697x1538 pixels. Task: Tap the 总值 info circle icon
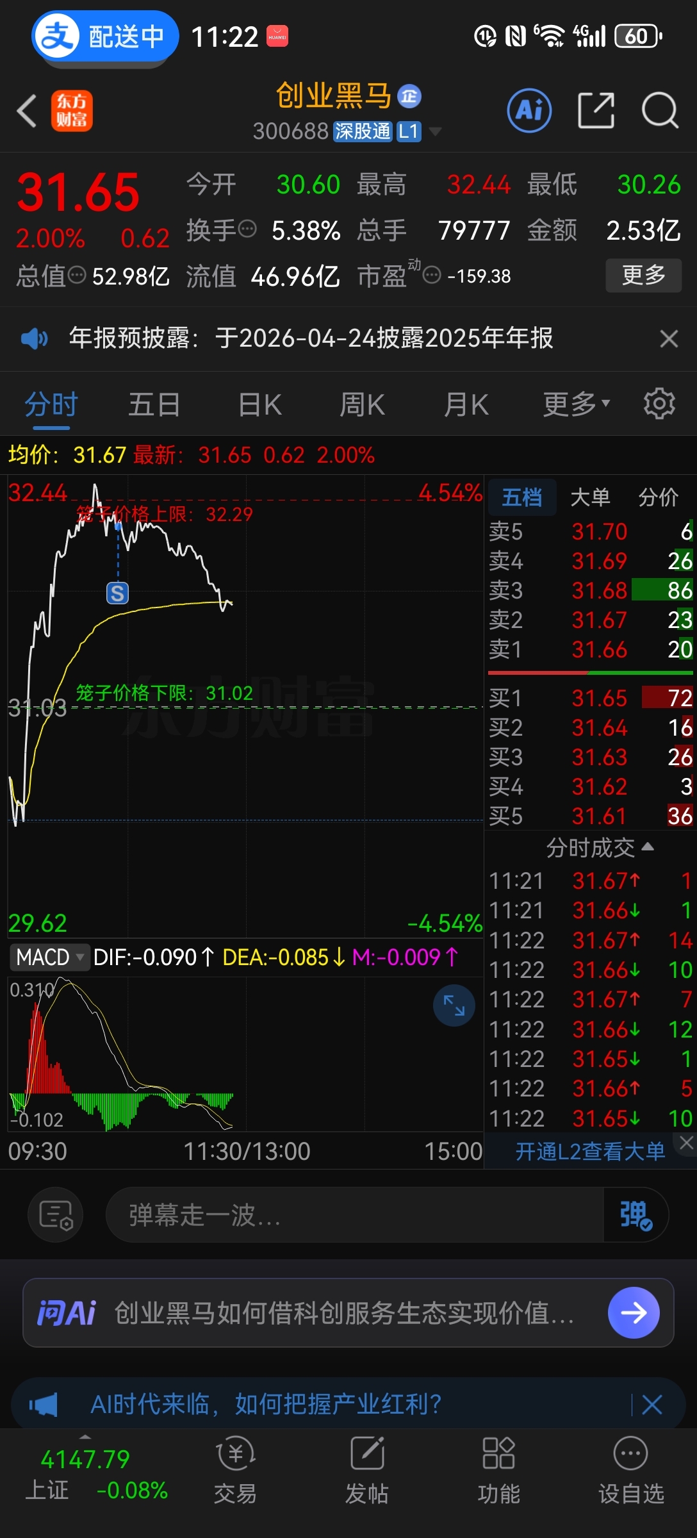tap(77, 276)
